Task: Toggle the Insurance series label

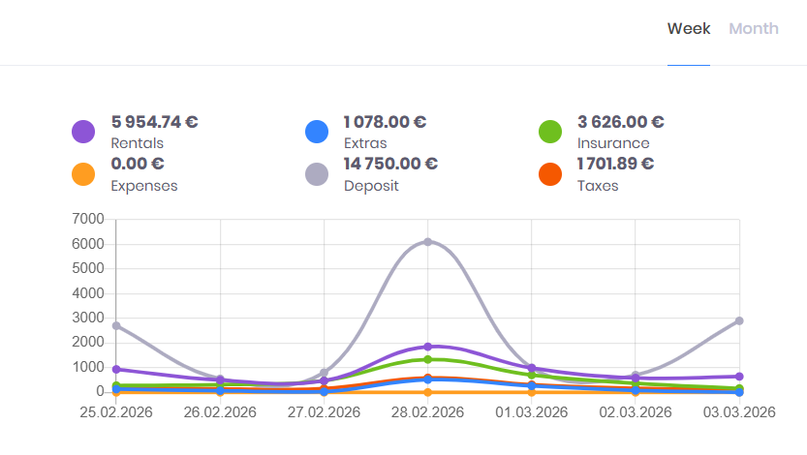Action: click(x=613, y=143)
